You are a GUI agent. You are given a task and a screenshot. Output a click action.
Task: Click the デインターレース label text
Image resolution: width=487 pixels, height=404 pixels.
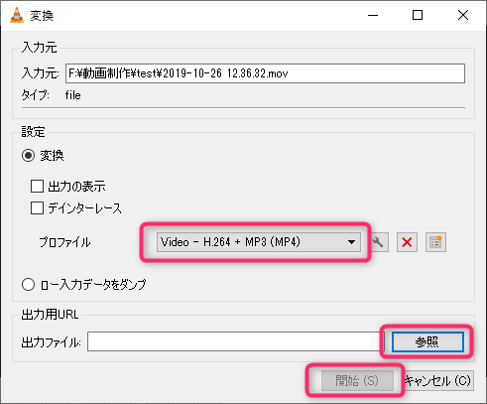[x=85, y=208]
